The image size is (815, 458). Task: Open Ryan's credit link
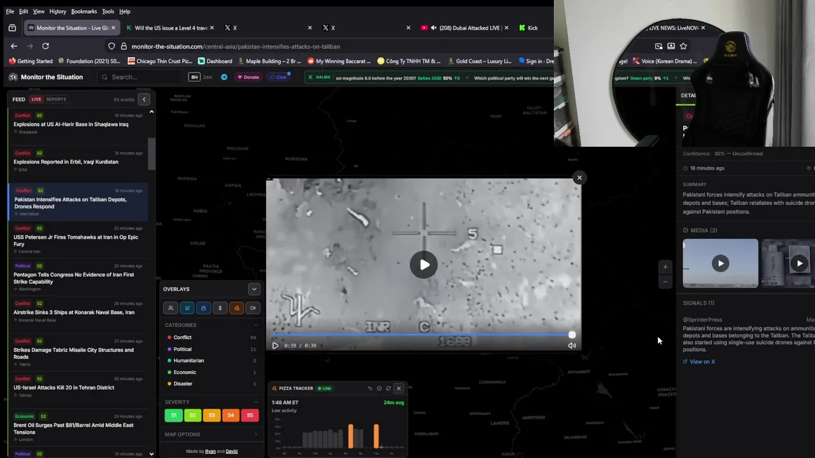(x=210, y=451)
